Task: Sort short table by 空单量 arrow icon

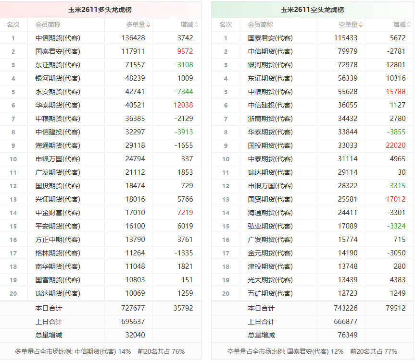Action: pyautogui.click(x=361, y=25)
